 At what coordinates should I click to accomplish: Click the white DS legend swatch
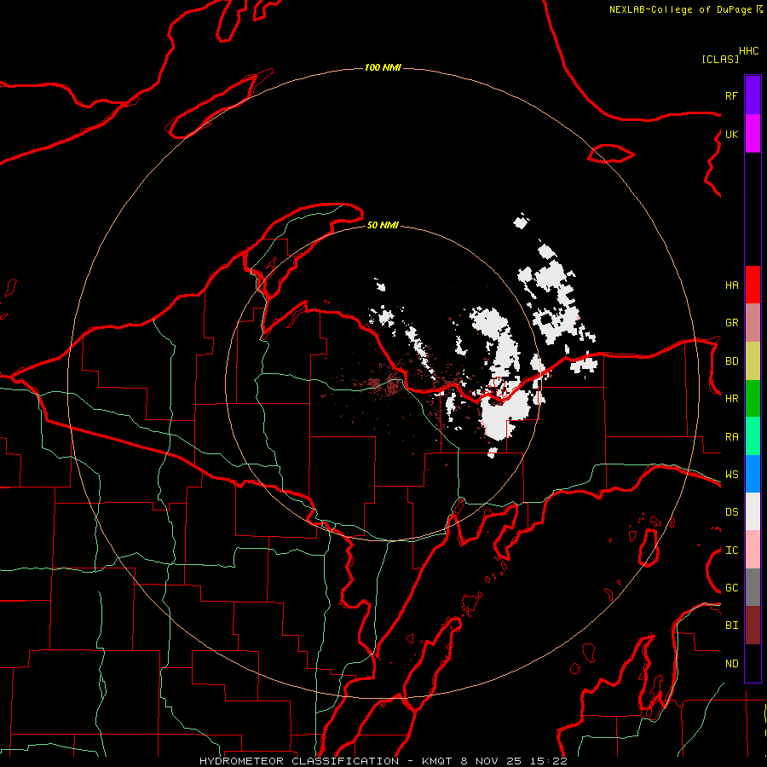pos(753,511)
